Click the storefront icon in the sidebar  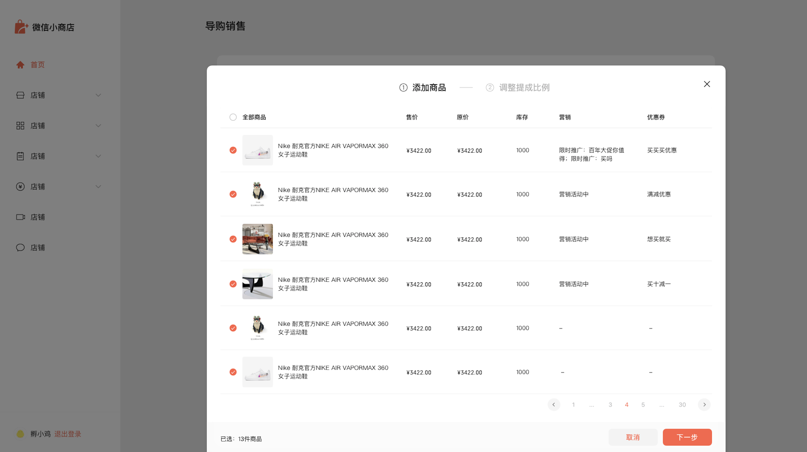coord(20,95)
